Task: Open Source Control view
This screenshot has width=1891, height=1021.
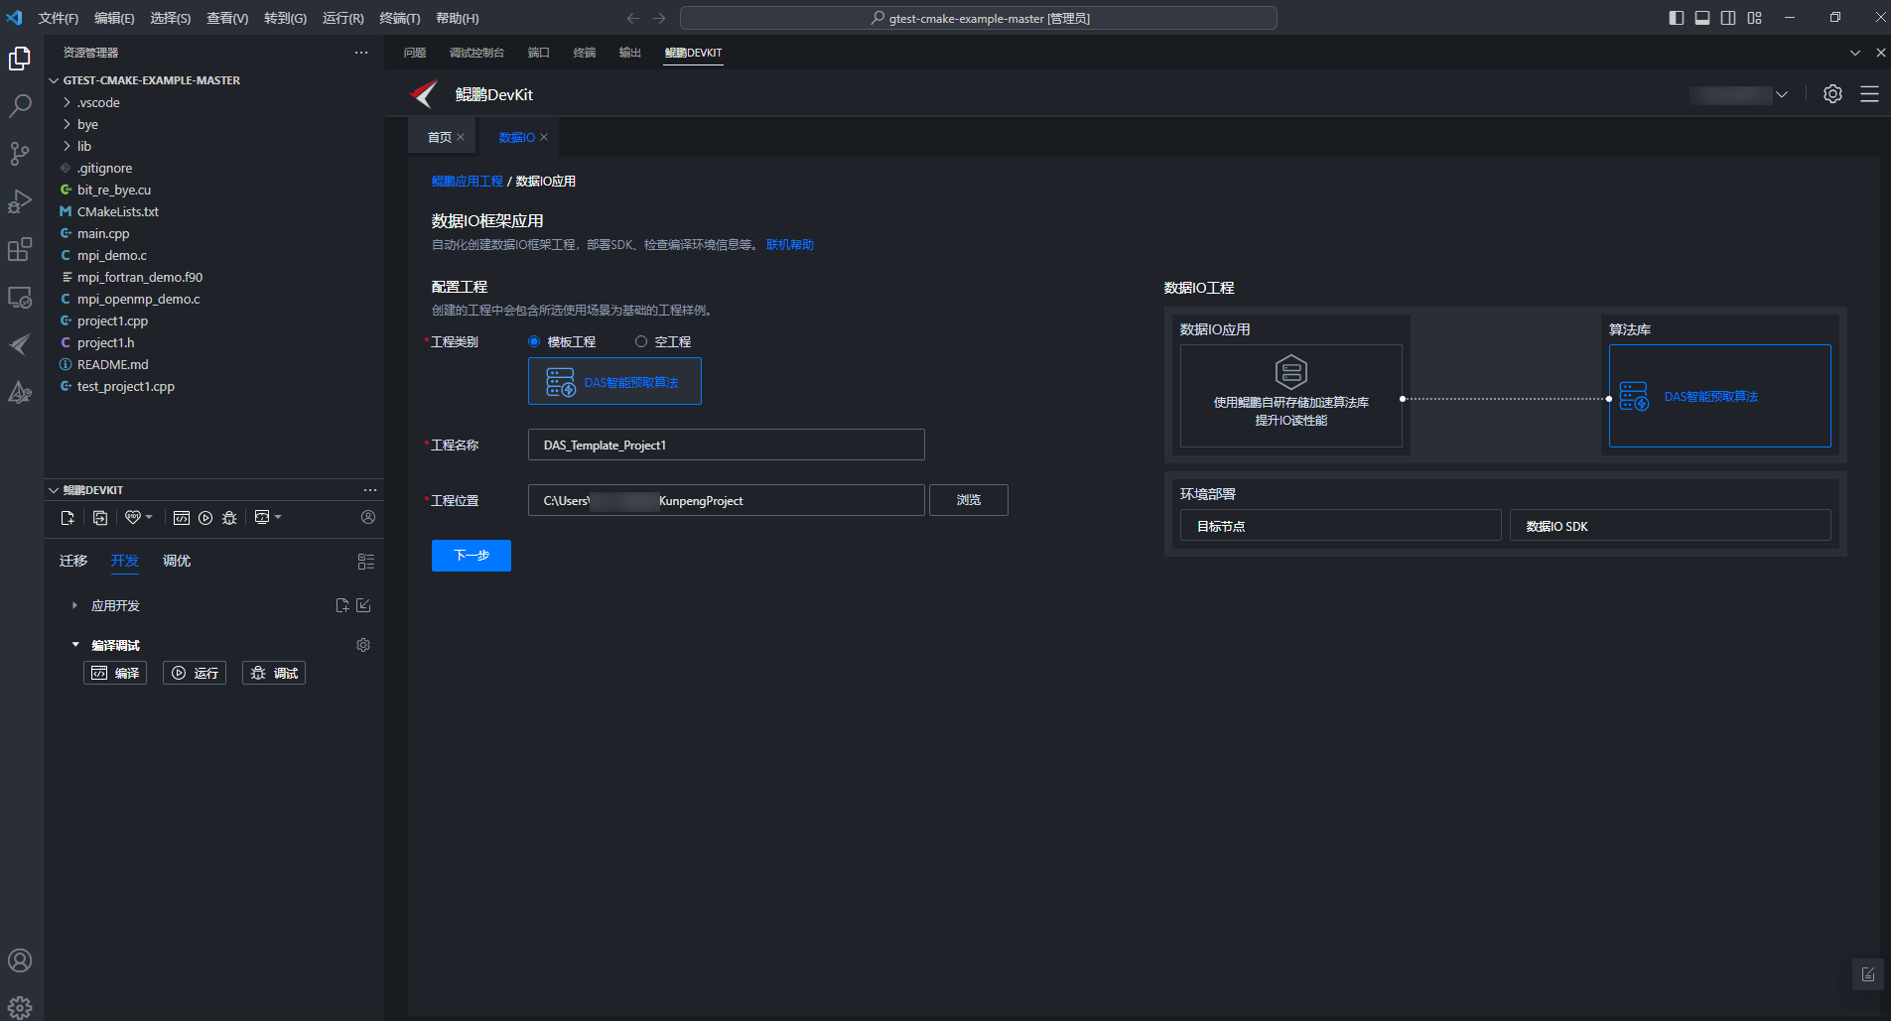Action: point(20,154)
